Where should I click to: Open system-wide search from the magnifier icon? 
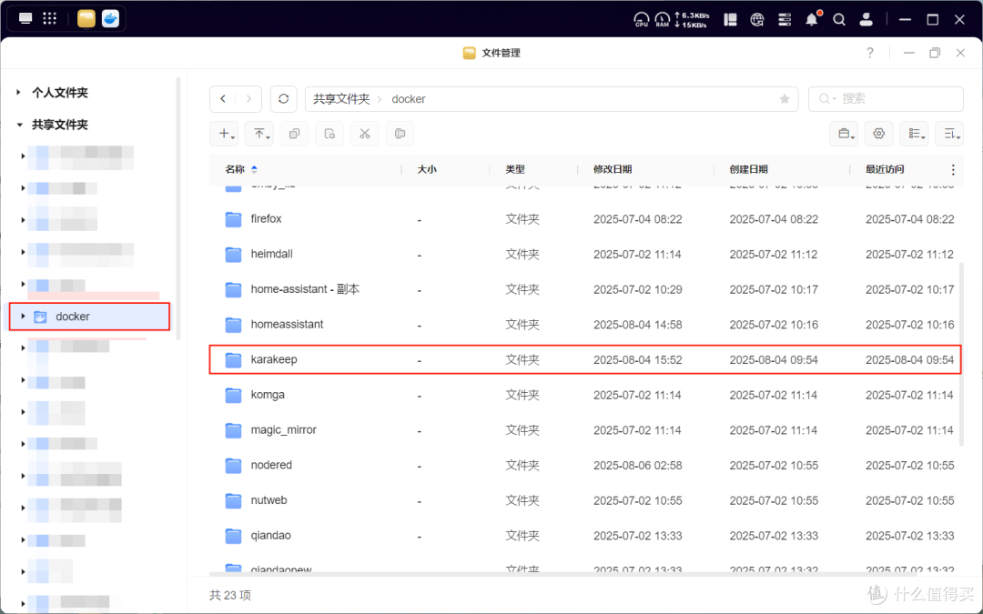tap(838, 18)
